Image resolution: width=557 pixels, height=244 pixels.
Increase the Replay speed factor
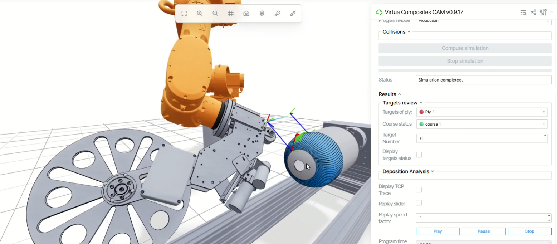549,215
